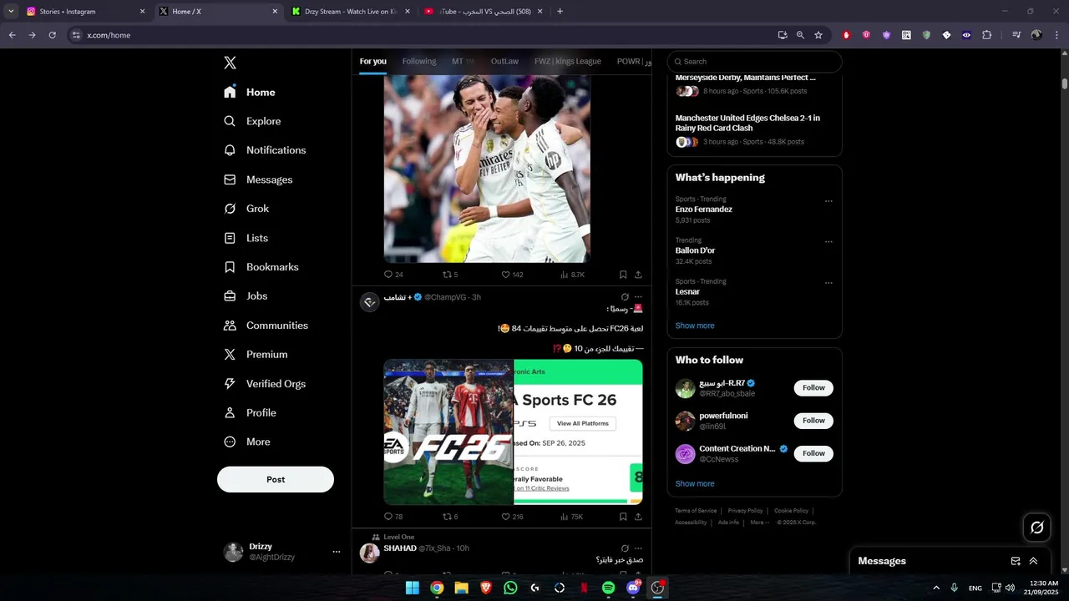Open account menu dots beside Drizzy
Viewport: 1069px width, 601px height.
tap(337, 552)
